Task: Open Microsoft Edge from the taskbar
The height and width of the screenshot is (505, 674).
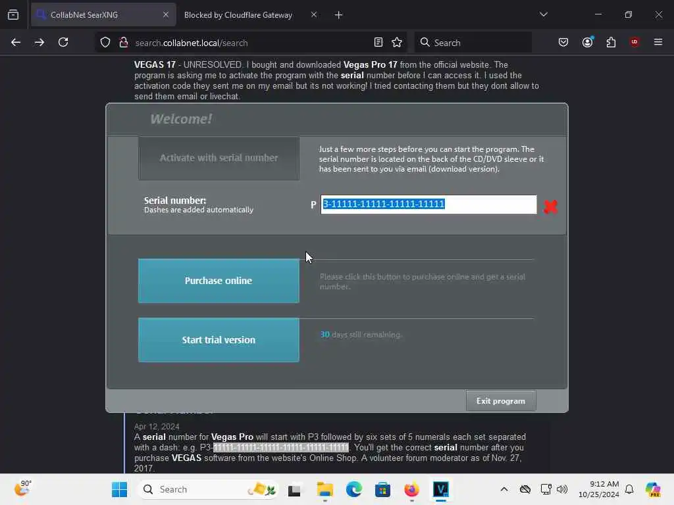Action: [353, 489]
